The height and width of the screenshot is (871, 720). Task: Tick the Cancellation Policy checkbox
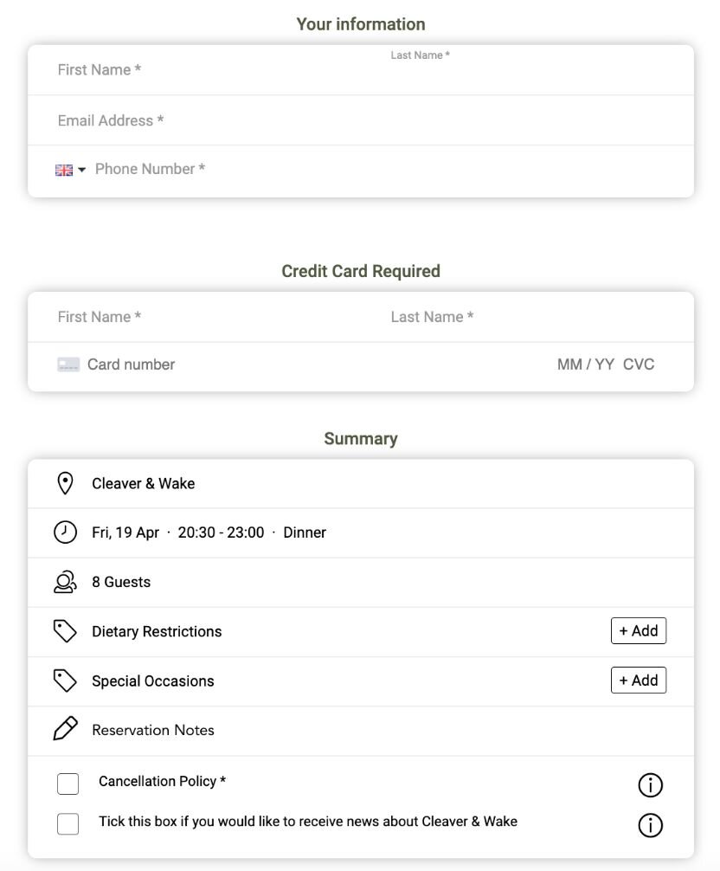click(67, 784)
